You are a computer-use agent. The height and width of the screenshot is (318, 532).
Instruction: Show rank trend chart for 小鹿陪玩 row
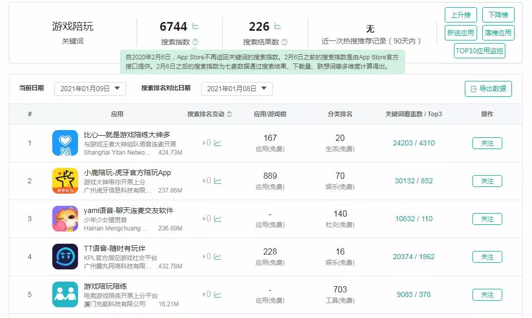pyautogui.click(x=218, y=181)
